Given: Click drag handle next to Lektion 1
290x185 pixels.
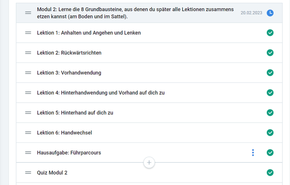Looking at the screenshot, I should tap(28, 33).
